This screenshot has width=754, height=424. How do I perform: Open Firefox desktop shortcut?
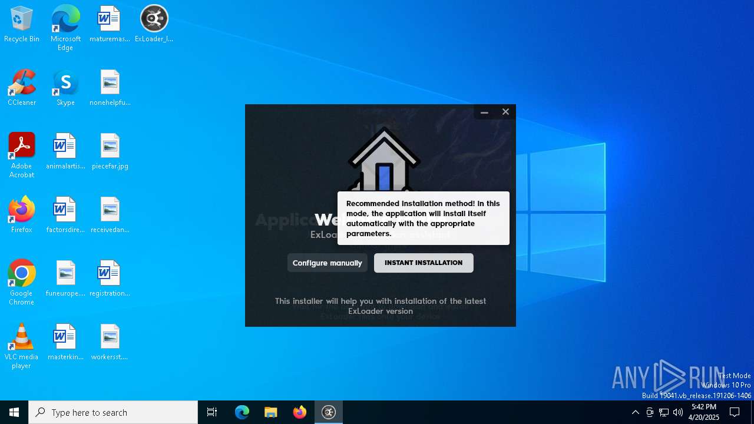pyautogui.click(x=22, y=216)
